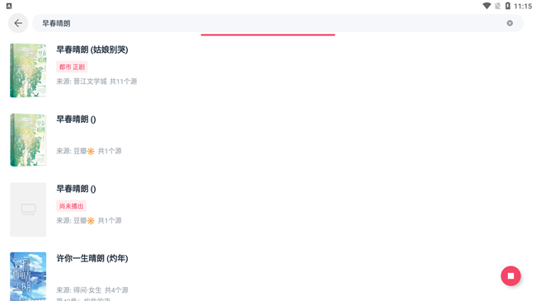Open the 许你一生晴朗 blue sky cover
The image size is (536, 301).
point(28,277)
